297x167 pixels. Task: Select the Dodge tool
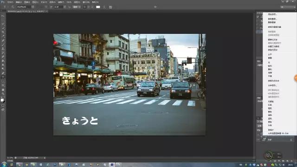[x=3, y=69]
